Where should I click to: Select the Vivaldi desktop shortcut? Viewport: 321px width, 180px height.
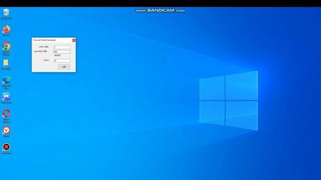7,132
